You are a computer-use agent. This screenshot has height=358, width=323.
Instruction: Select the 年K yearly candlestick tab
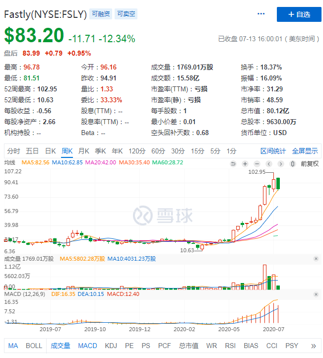click(117, 151)
